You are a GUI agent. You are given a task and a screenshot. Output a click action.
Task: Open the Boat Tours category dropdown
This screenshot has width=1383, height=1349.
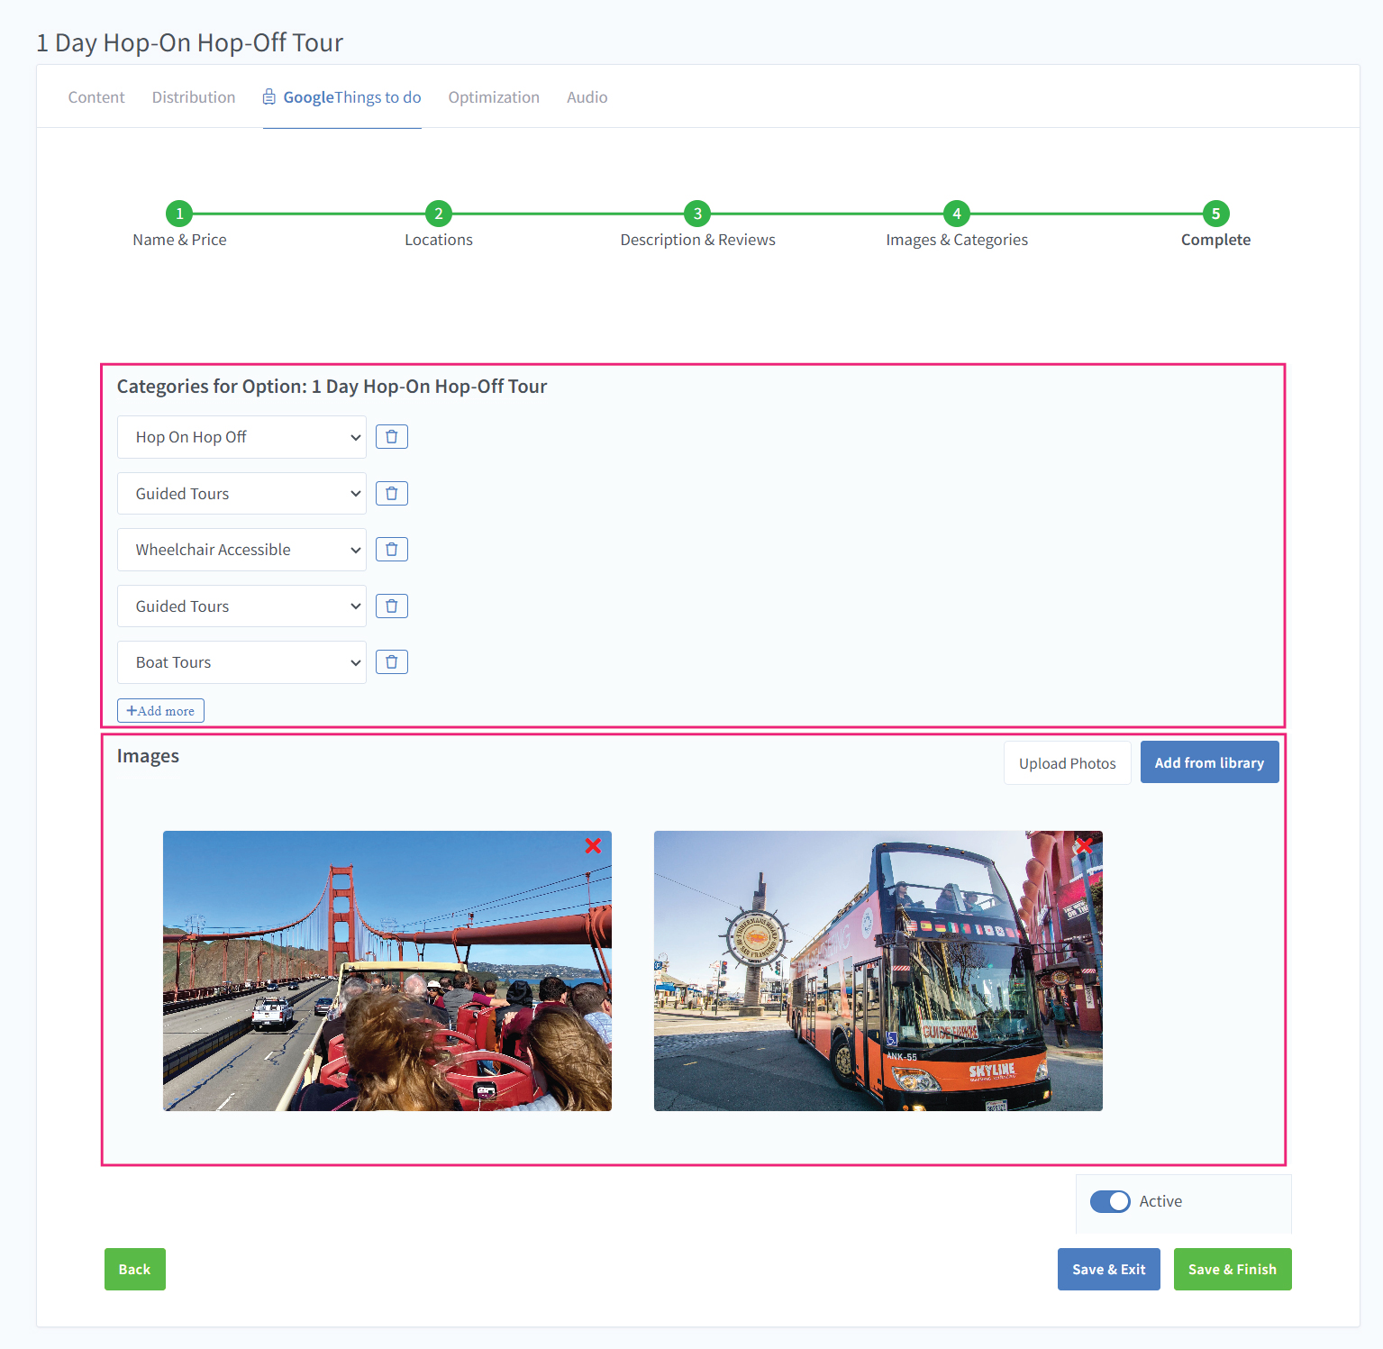point(241,662)
